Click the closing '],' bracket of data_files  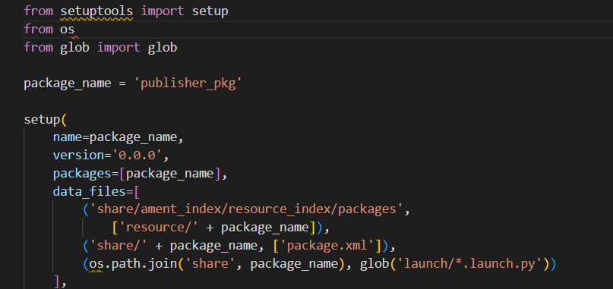click(60, 282)
